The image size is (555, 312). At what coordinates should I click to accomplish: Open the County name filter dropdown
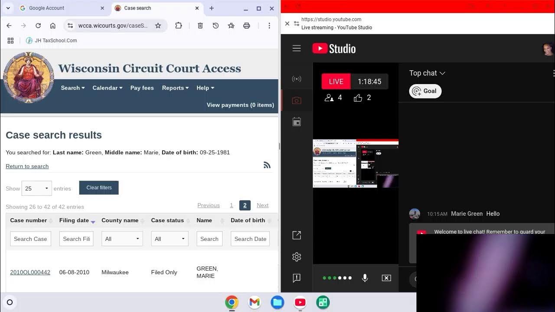tap(122, 239)
